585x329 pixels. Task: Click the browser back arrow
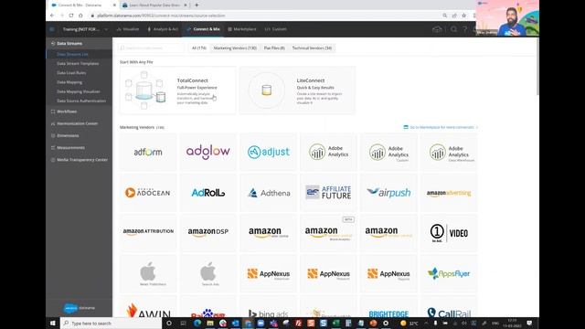point(52,16)
